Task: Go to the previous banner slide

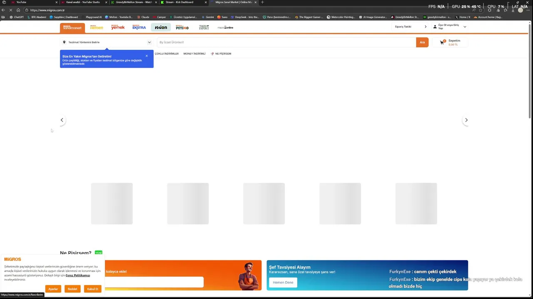Action: point(62,120)
